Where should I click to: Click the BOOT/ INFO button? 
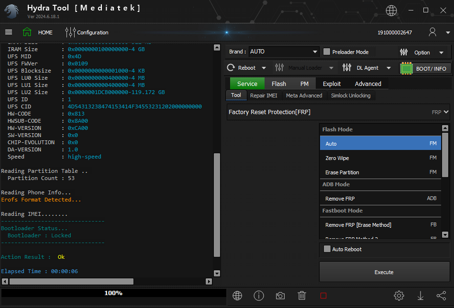tap(426, 68)
